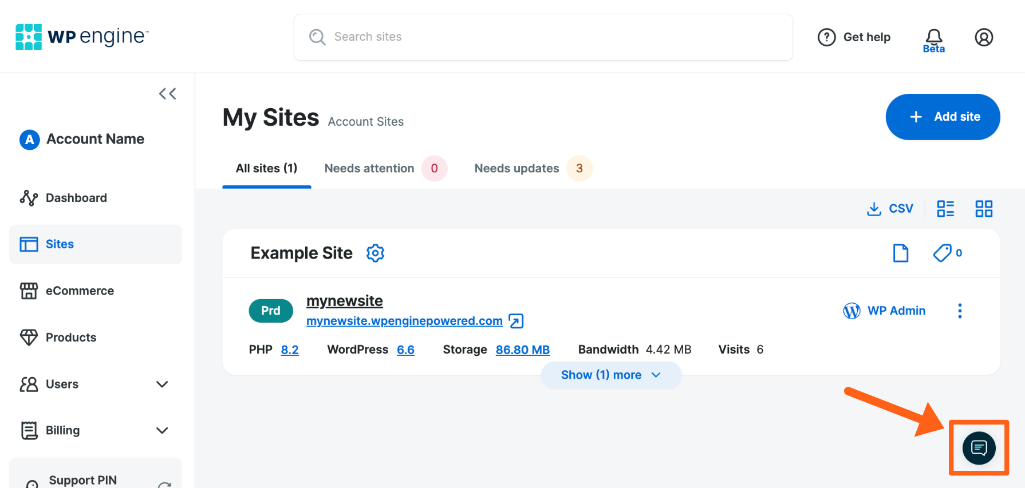This screenshot has width=1025, height=488.
Task: Collapse the sidebar navigation
Action: pos(167,94)
